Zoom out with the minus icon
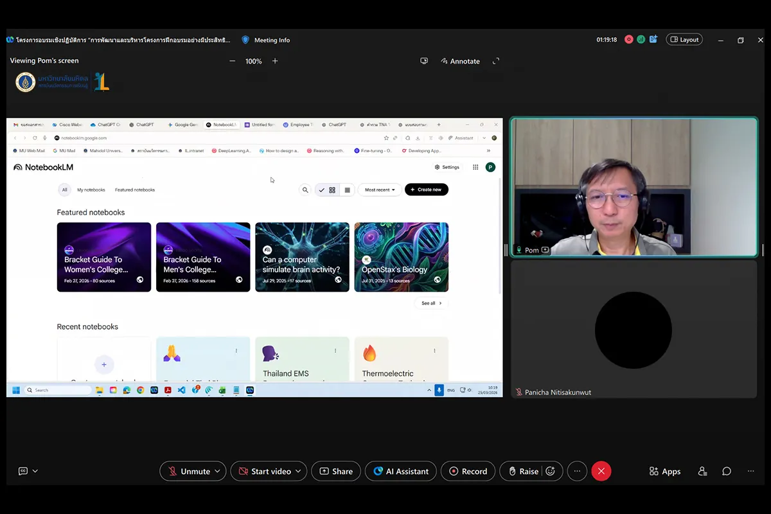This screenshot has width=771, height=514. [x=232, y=61]
